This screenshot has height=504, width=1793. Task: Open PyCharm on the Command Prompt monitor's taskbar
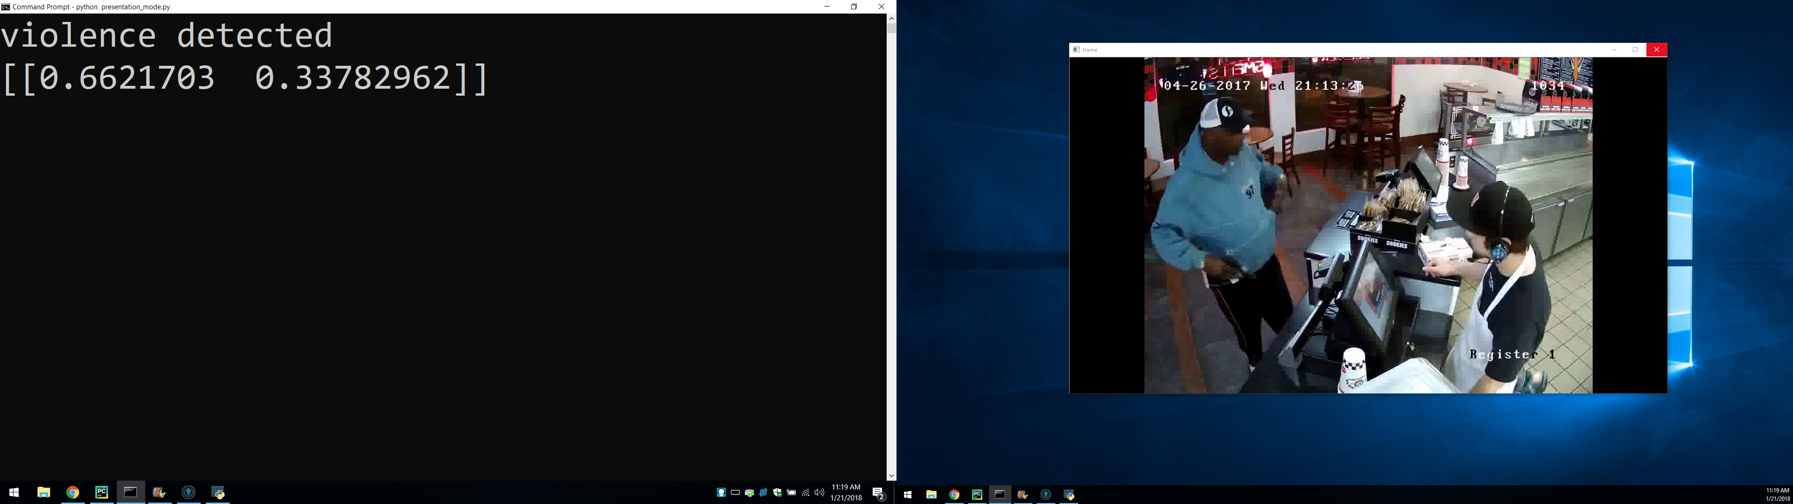tap(102, 493)
